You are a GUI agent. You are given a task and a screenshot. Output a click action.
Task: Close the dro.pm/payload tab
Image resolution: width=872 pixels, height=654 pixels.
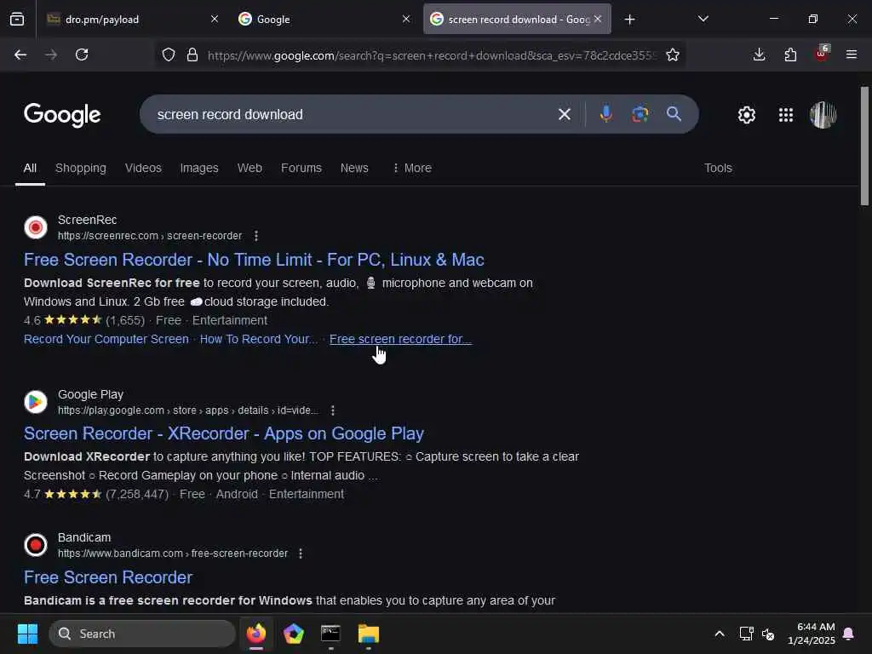point(215,19)
